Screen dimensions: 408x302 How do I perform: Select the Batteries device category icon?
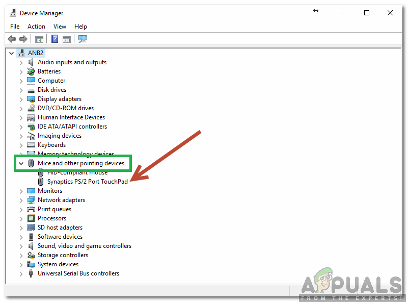coord(31,71)
